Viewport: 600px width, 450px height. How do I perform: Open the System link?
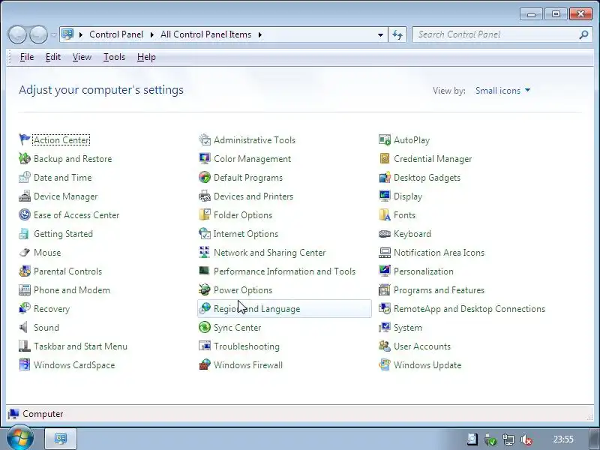[x=407, y=328]
